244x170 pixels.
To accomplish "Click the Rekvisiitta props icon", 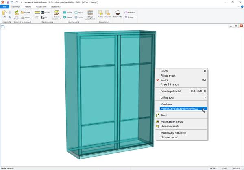I will [x=118, y=15].
